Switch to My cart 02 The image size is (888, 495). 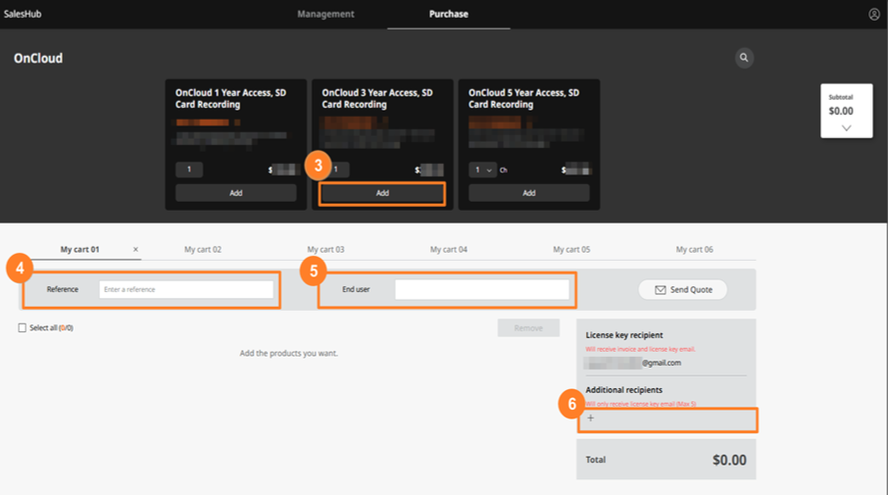tap(203, 249)
